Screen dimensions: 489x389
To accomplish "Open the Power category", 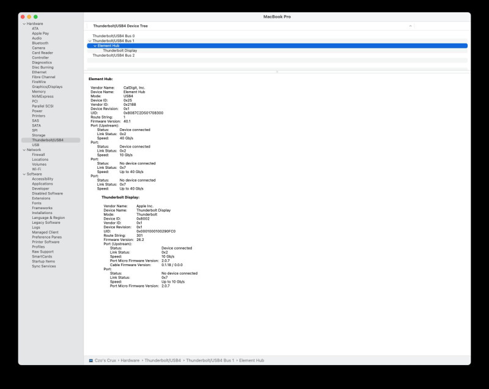I will coord(37,111).
